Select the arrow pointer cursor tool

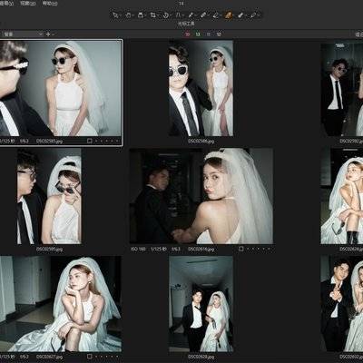point(115,15)
